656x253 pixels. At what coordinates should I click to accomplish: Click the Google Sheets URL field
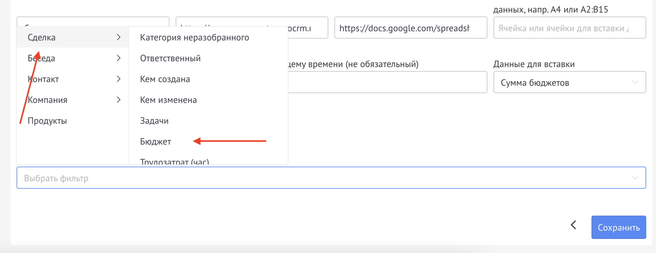[410, 28]
